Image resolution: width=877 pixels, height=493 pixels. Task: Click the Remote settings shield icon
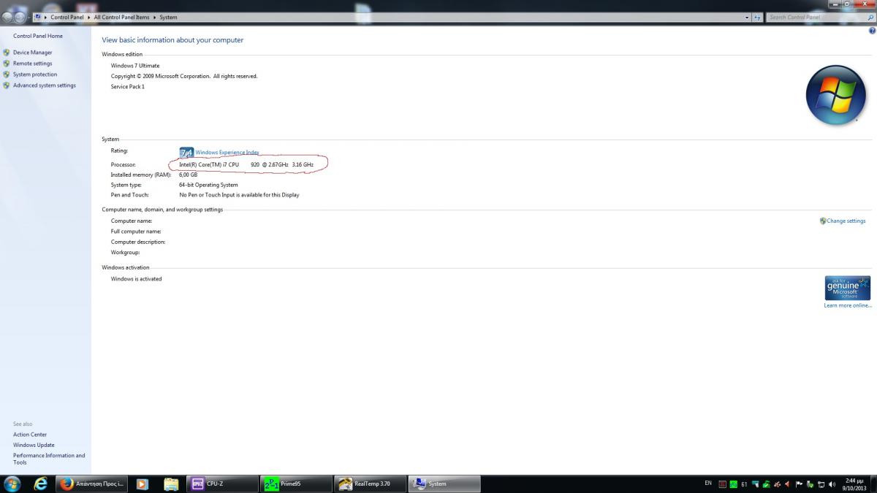7,64
